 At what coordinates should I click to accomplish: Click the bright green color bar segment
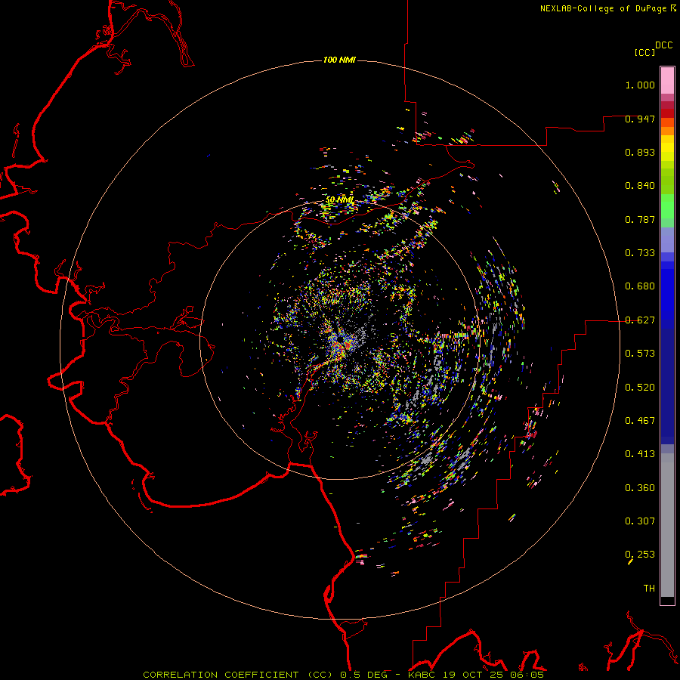(x=667, y=206)
